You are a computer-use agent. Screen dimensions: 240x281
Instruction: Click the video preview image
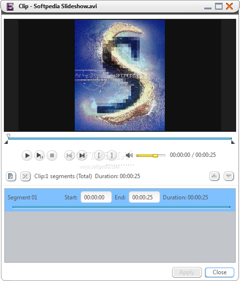120,75
